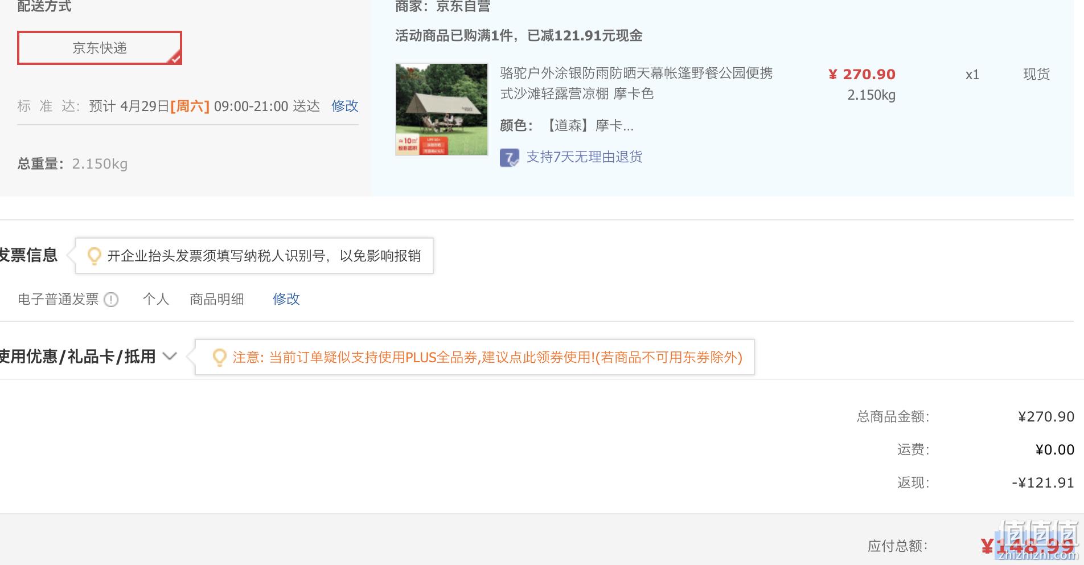Click the info icon beside 电子普通发票
The height and width of the screenshot is (565, 1084).
click(x=111, y=300)
